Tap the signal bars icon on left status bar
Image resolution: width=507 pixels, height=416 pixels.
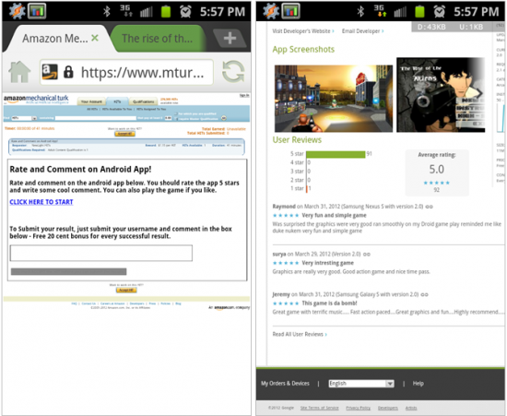coord(147,12)
